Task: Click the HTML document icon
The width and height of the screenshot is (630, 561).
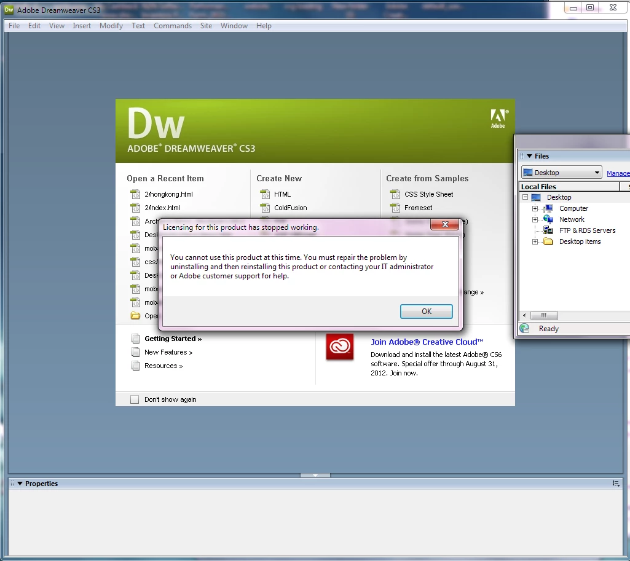Action: [x=265, y=194]
